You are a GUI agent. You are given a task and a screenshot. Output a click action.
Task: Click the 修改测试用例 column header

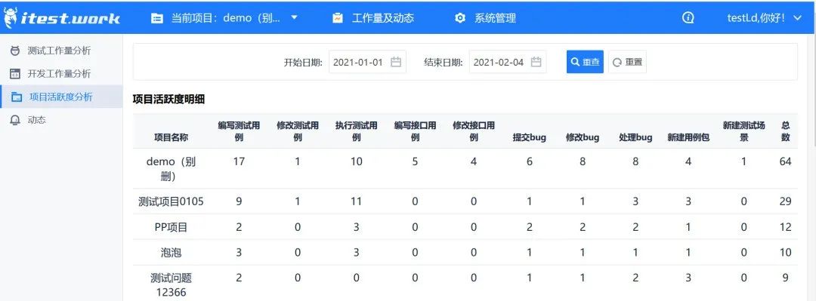coord(298,131)
